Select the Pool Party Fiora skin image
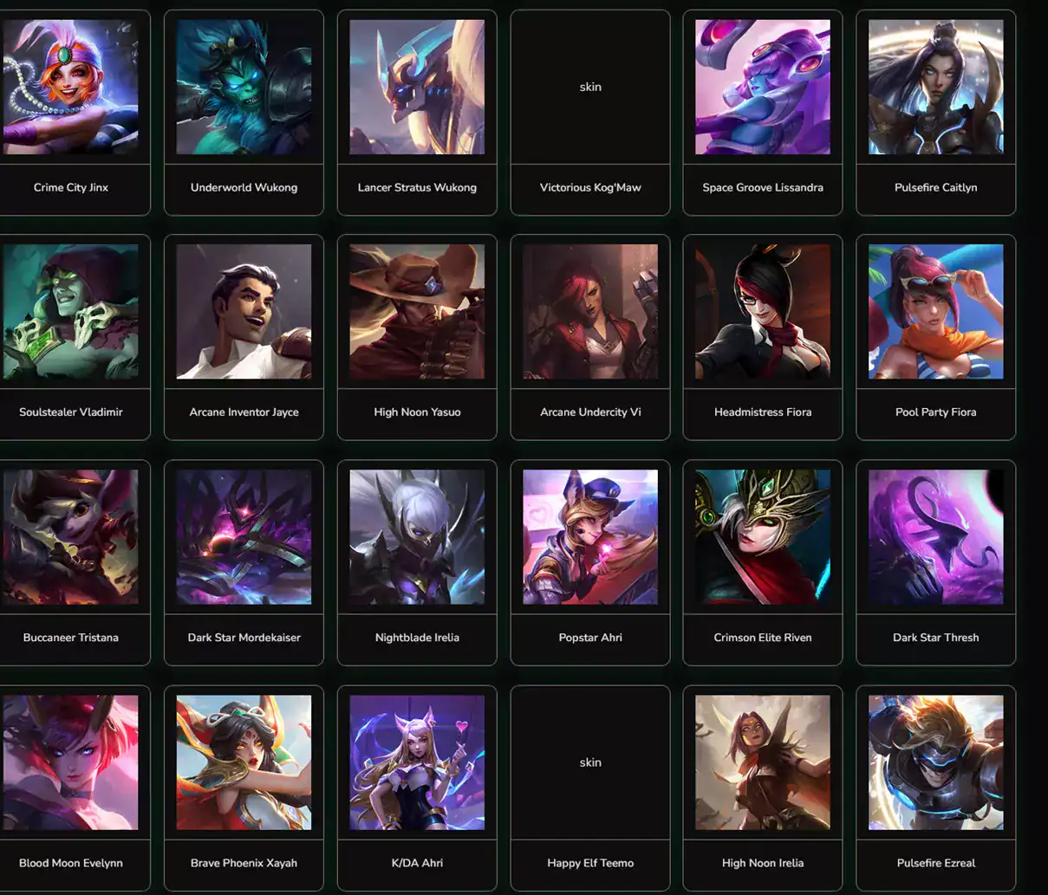 tap(936, 312)
